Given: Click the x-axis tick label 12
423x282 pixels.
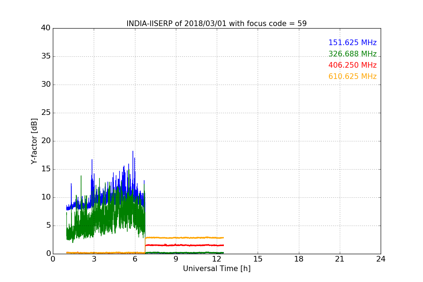Looking at the screenshot, I should coord(217,259).
